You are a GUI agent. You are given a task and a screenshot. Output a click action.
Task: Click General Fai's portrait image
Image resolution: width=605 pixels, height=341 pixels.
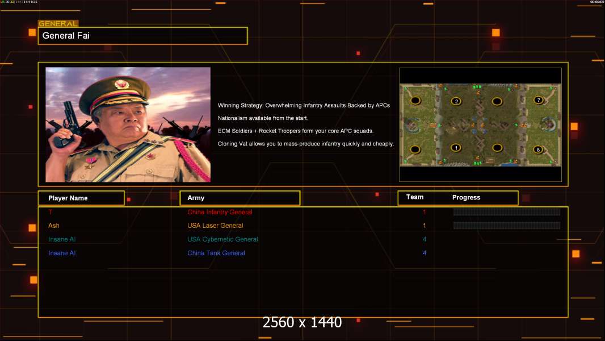click(x=128, y=124)
